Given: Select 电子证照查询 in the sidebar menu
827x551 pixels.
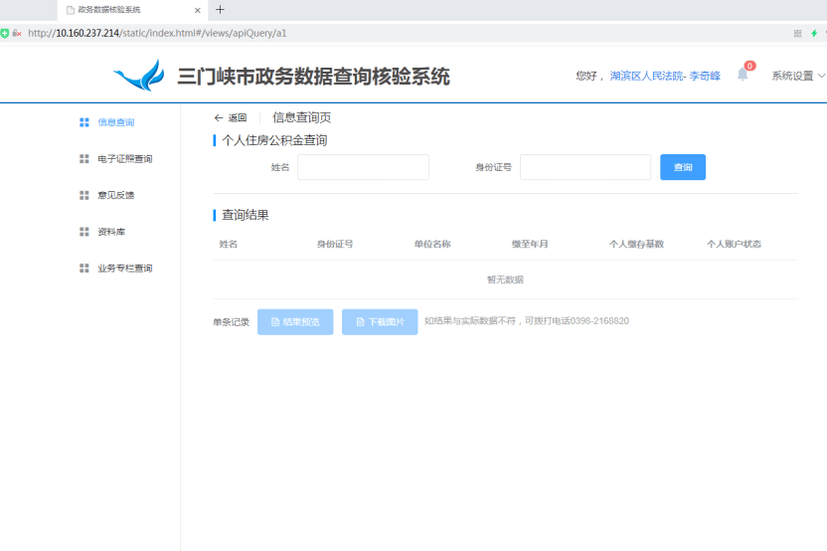Looking at the screenshot, I should point(125,159).
